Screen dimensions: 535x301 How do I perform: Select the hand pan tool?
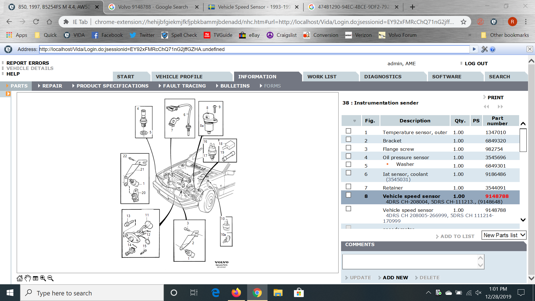click(27, 278)
